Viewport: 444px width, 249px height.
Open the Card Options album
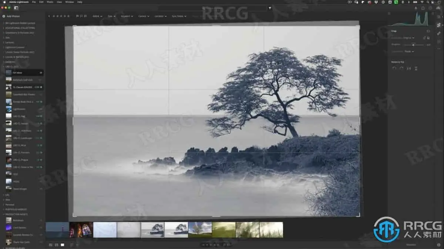[24, 228]
